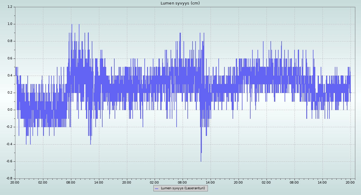Select the 'Lumen syvyys (Laseranturi)' legend label
Image resolution: width=361 pixels, height=195 pixels.
pyautogui.click(x=183, y=188)
